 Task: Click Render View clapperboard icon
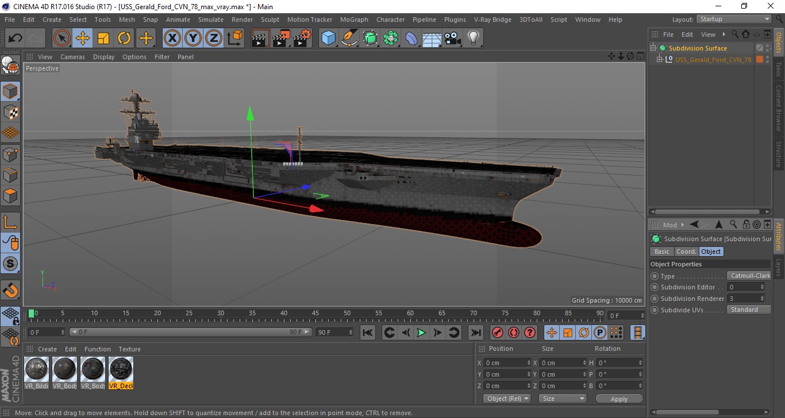261,38
